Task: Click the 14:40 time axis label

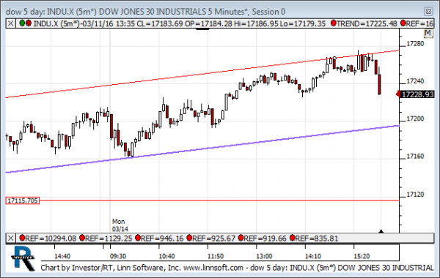Action: pyautogui.click(x=62, y=256)
